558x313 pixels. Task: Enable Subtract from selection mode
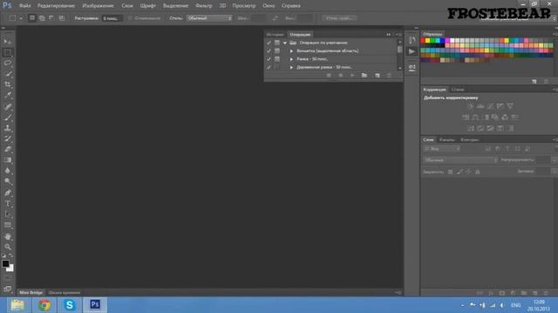[x=51, y=17]
